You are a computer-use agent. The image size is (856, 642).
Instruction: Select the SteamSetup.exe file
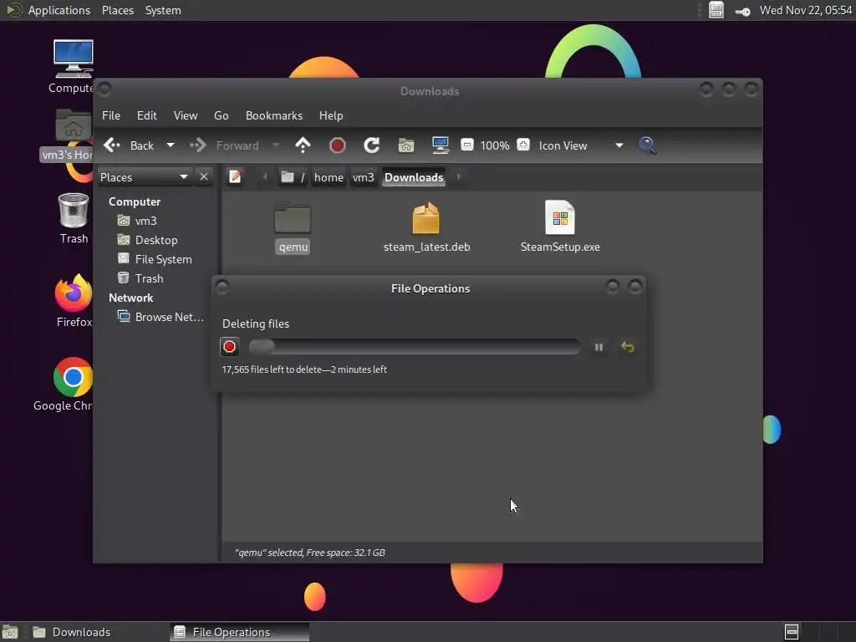point(560,227)
